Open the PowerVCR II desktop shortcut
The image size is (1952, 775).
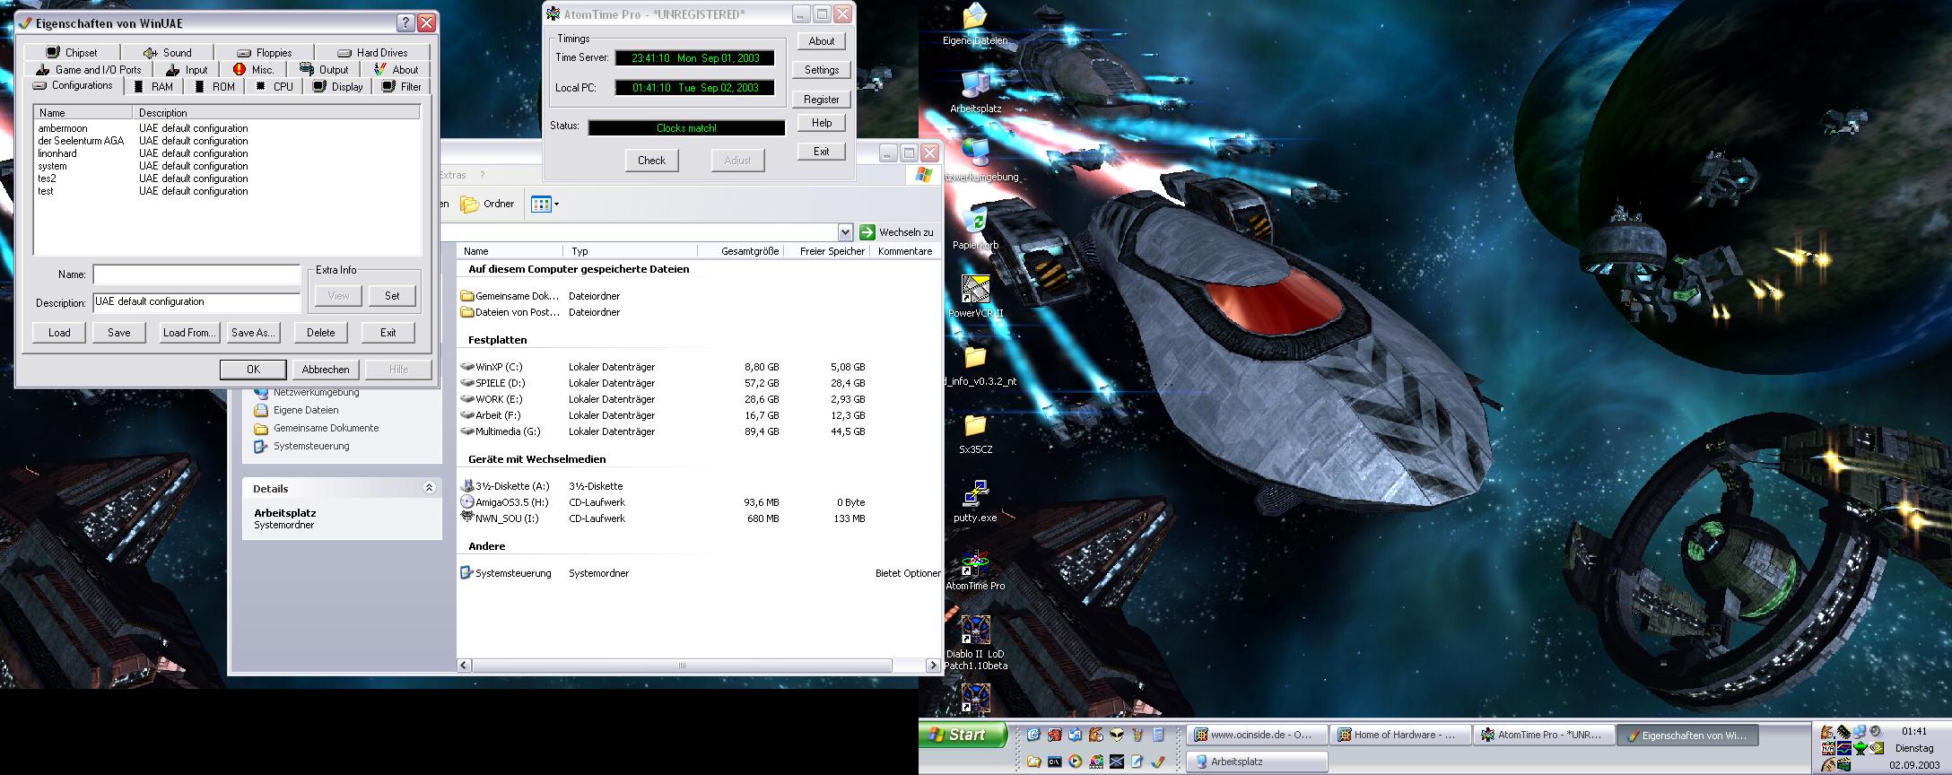click(x=975, y=291)
